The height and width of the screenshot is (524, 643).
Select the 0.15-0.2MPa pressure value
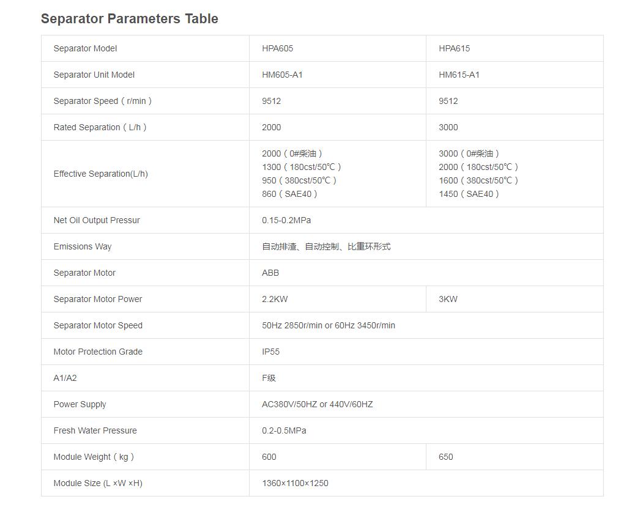[x=286, y=220]
